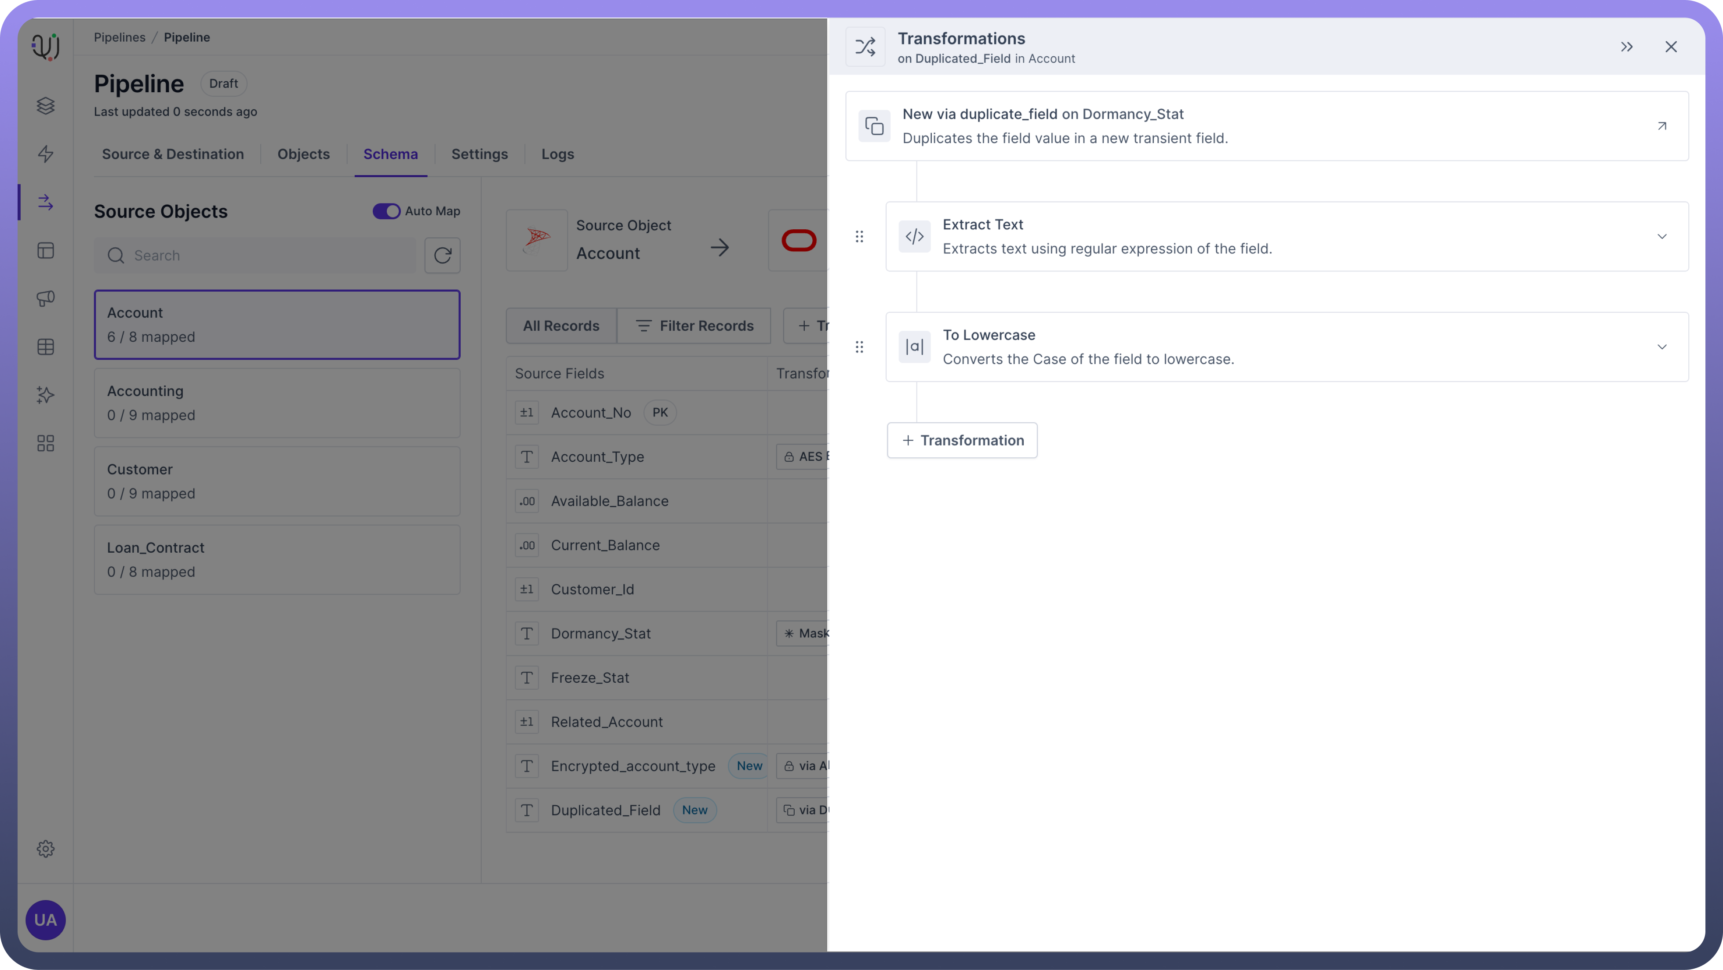Image resolution: width=1723 pixels, height=970 pixels.
Task: Expand To Lowercase transformation chevron
Action: (1661, 347)
